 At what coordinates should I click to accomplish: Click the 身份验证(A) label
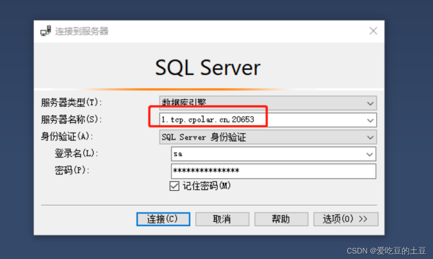67,136
